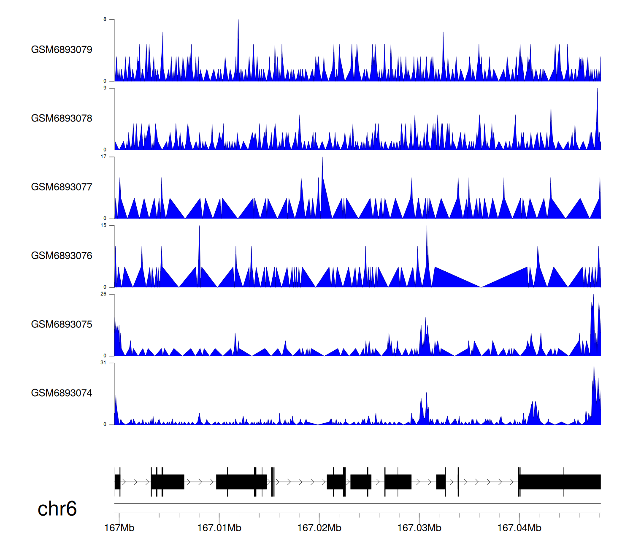The image size is (633, 557).
Task: Click the leftmost exon of the gene model
Action: 117,482
